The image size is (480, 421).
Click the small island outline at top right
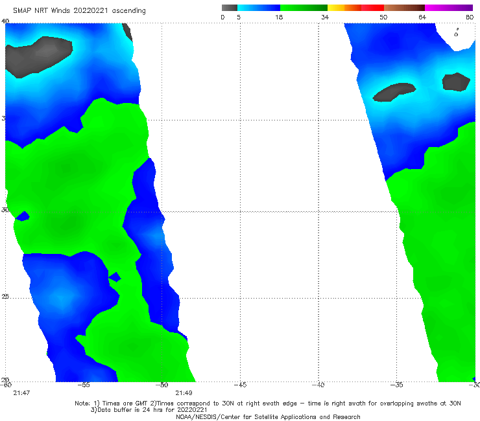coord(456,33)
